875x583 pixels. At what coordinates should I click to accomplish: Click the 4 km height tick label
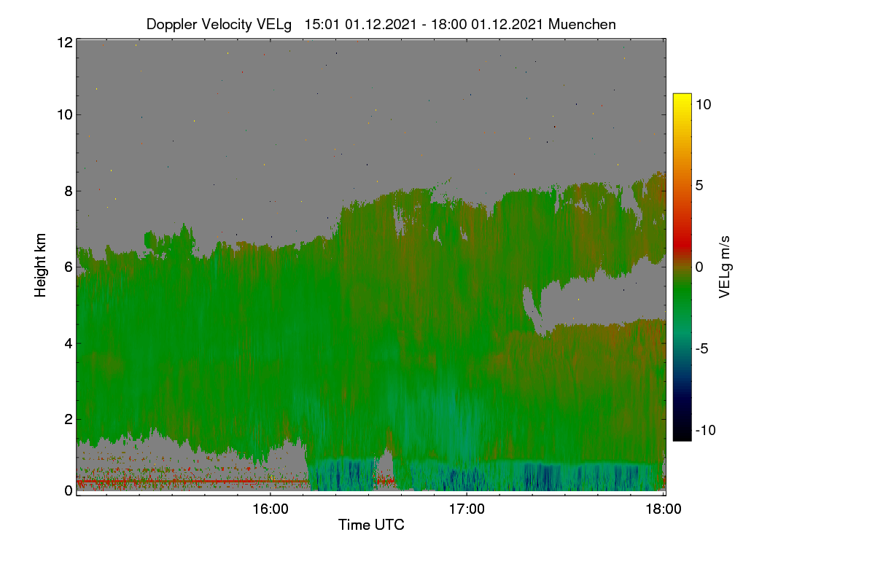point(69,343)
